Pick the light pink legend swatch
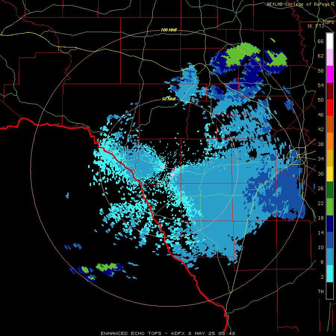Image resolution: width=336 pixels, height=336 pixels. 330,57
